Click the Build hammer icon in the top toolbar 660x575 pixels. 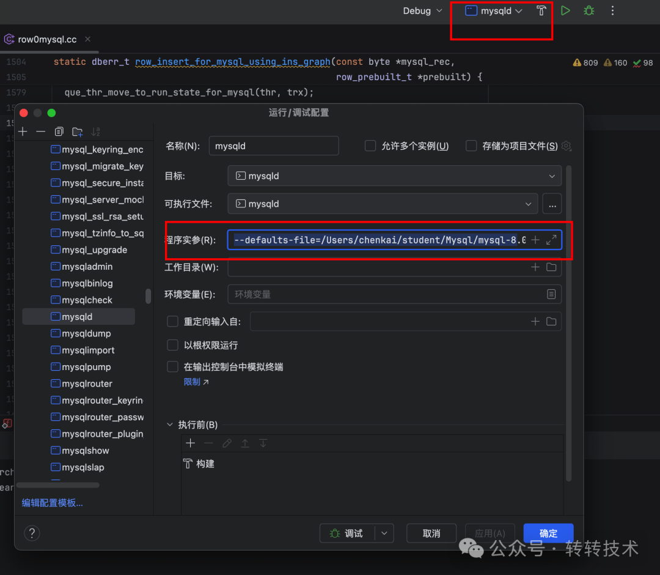point(541,10)
